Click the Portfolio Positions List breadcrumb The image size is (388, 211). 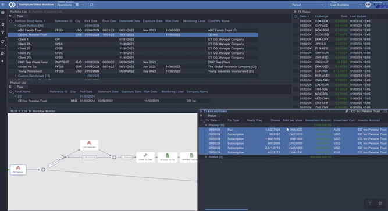[47, 12]
